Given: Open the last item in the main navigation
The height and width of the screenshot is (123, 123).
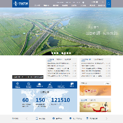Looking at the screenshot, I should pos(101,5).
